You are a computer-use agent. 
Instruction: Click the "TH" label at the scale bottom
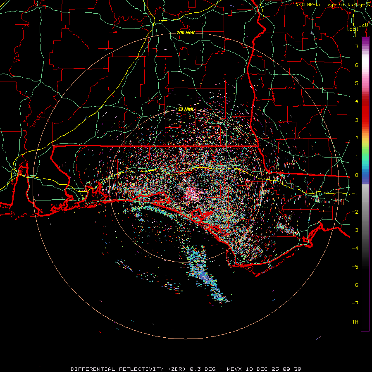(355, 322)
